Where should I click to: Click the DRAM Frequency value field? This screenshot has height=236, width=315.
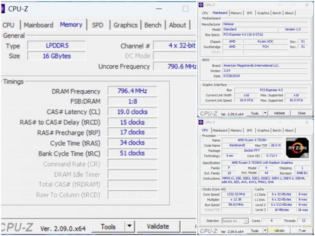click(x=132, y=91)
